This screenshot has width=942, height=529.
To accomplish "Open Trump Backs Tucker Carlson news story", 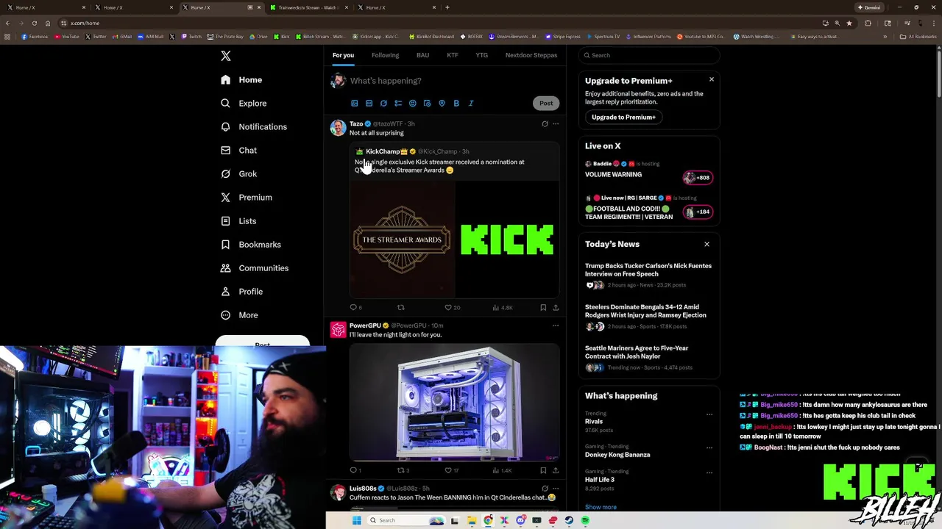I will pos(648,270).
